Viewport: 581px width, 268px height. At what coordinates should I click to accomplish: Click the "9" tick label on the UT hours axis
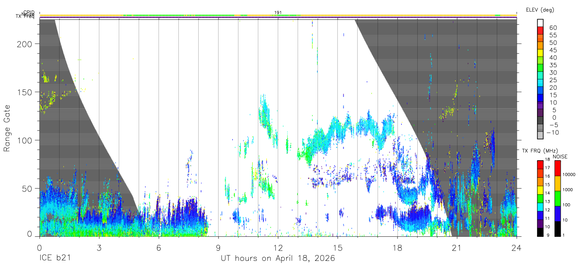click(218, 247)
